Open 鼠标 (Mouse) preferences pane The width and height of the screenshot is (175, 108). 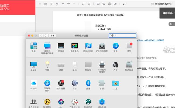74,66
